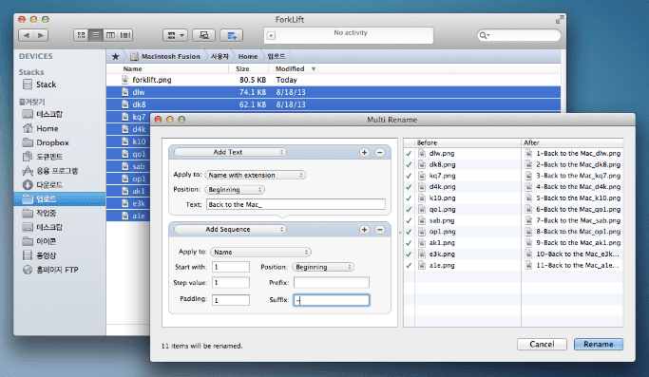Open Stack in the sidebar
Screen dimensions: 649x377
pos(40,85)
